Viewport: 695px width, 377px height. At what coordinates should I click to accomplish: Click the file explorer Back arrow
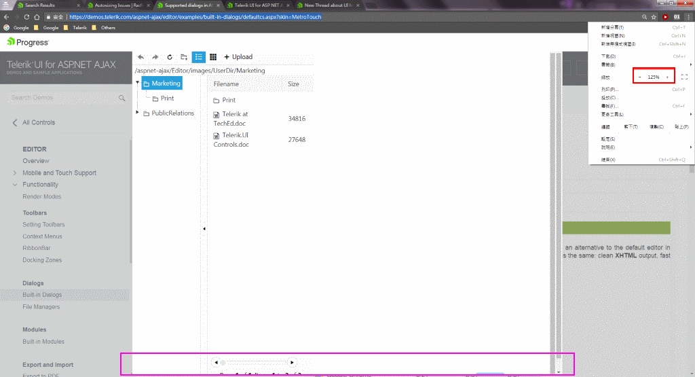[x=141, y=57]
